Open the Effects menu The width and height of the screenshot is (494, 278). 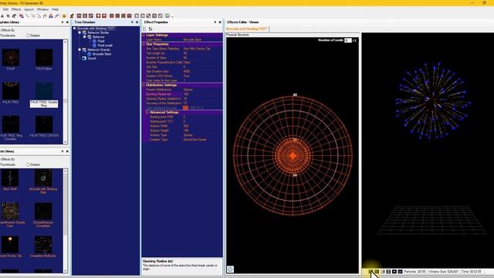coord(16,9)
